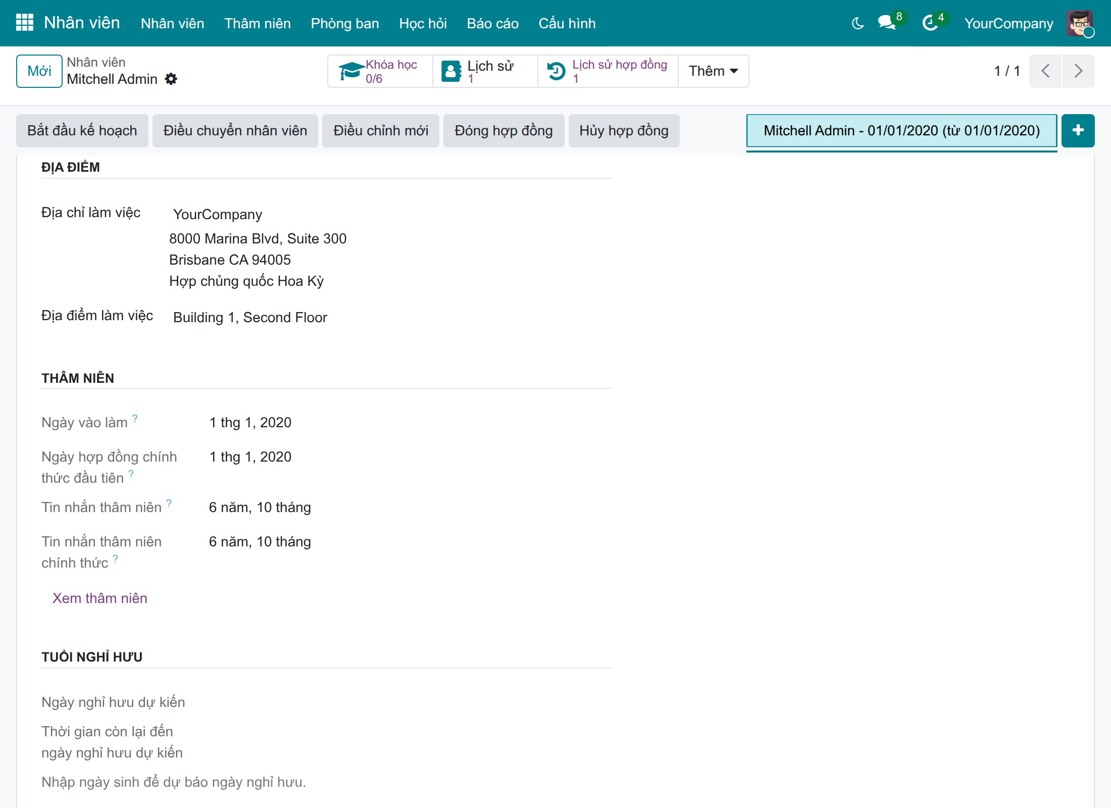Add new contract version plus button
This screenshot has height=808, width=1111.
click(1078, 130)
